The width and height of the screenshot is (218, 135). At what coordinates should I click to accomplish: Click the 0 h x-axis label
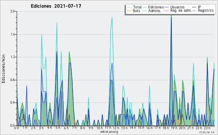(16, 128)
